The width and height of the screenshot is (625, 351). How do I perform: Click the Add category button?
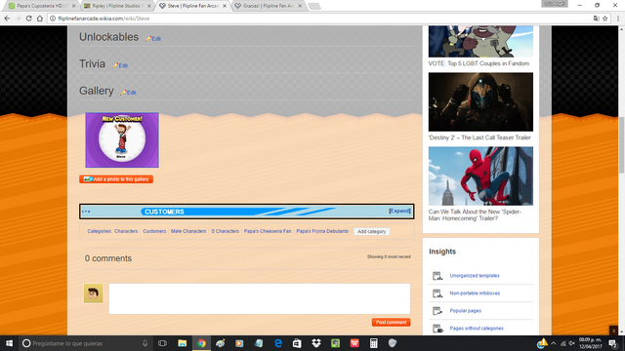[371, 232]
